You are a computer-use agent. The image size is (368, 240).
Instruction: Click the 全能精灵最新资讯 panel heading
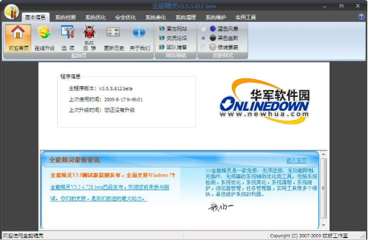click(x=74, y=160)
